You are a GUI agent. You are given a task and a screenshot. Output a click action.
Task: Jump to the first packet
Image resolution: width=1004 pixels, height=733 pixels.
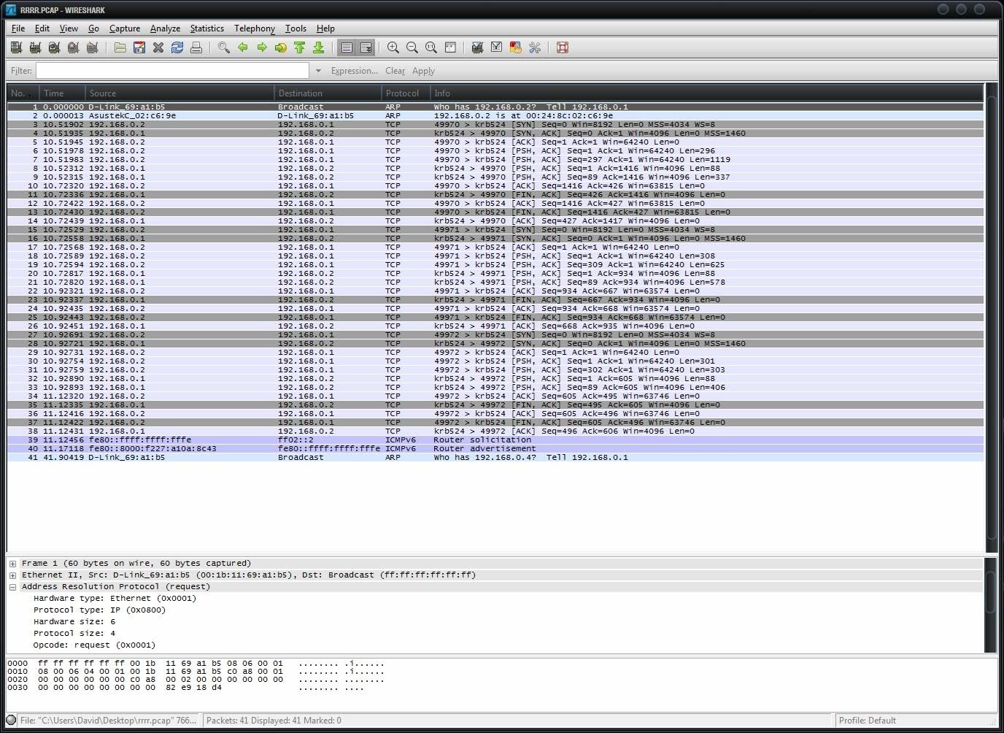tap(300, 47)
